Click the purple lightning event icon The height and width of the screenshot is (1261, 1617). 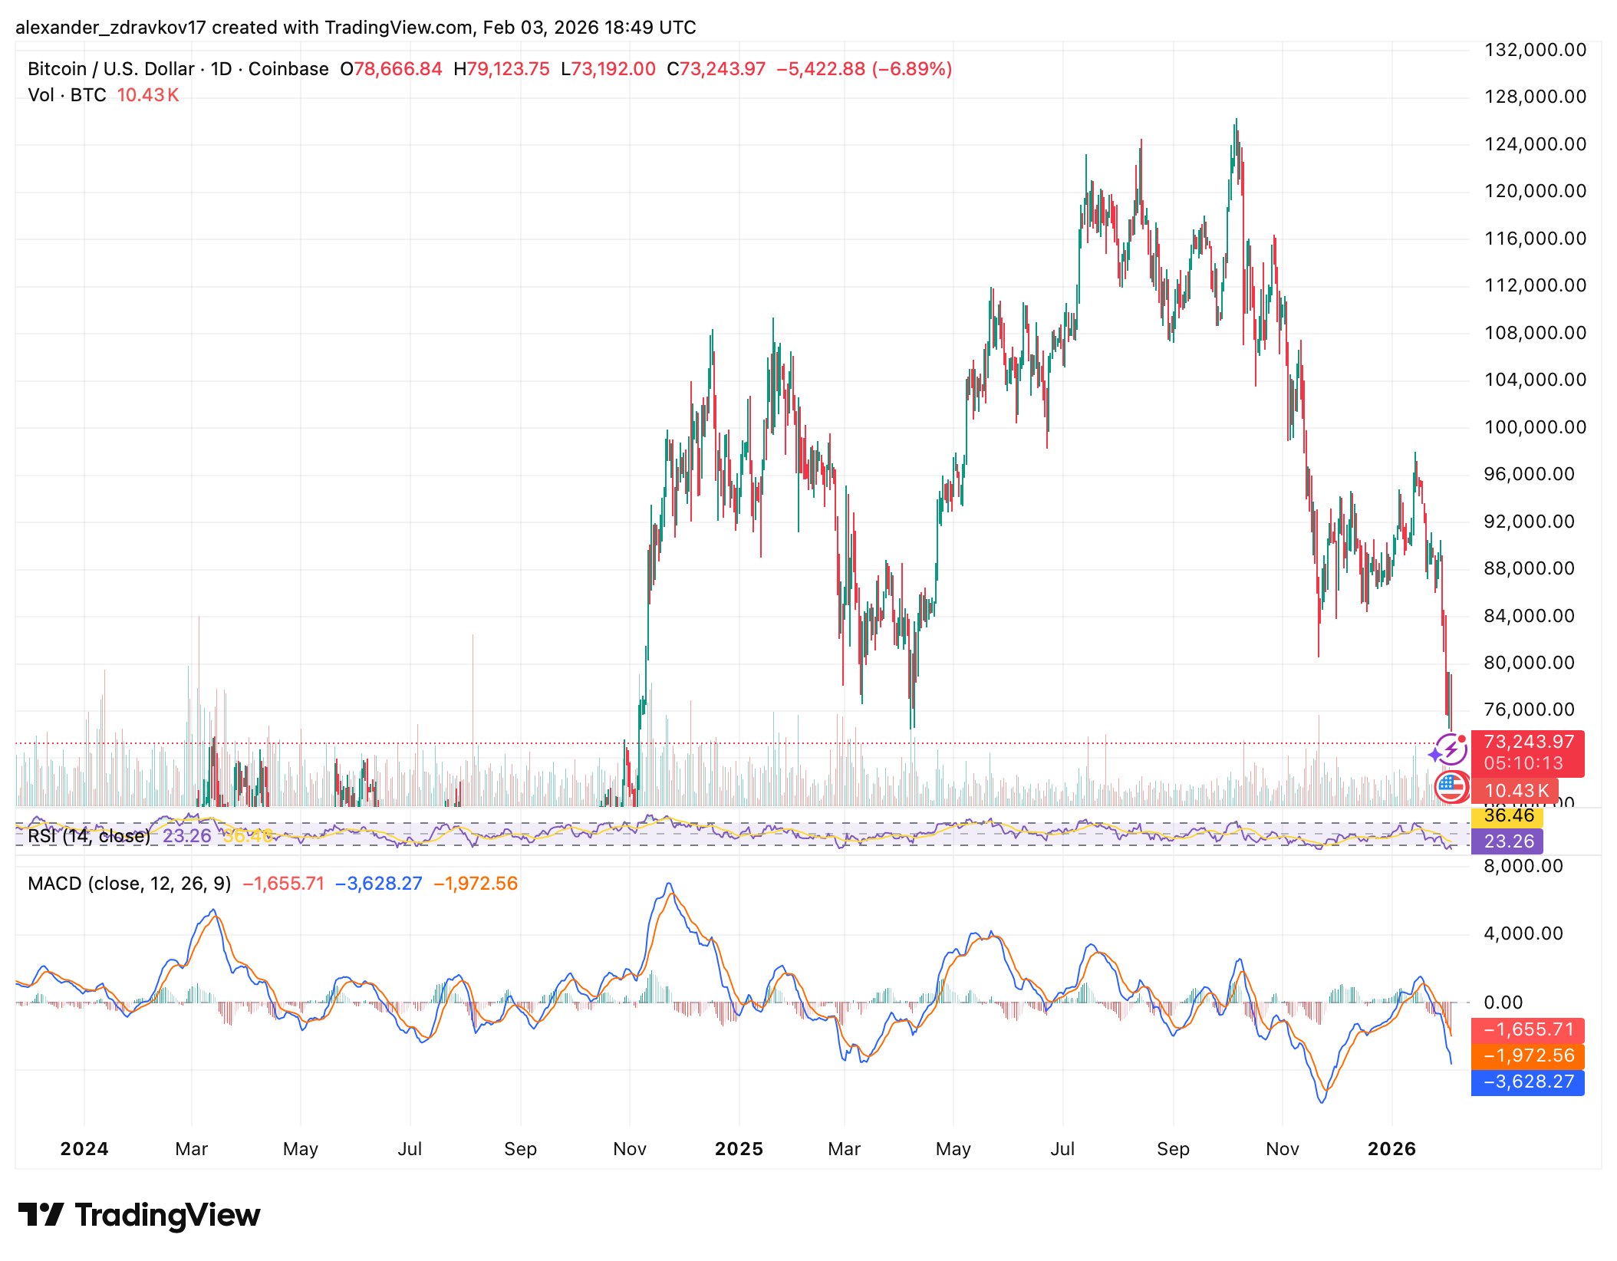click(x=1450, y=749)
